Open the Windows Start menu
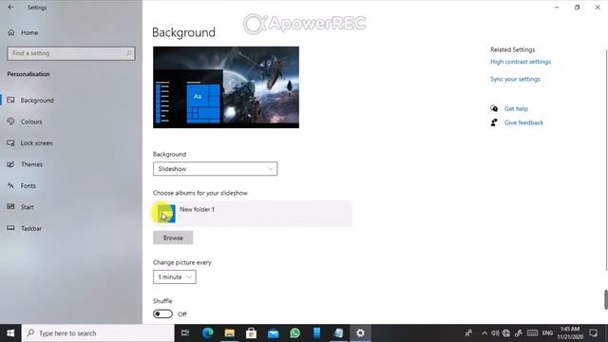Image resolution: width=608 pixels, height=342 pixels. (x=10, y=333)
